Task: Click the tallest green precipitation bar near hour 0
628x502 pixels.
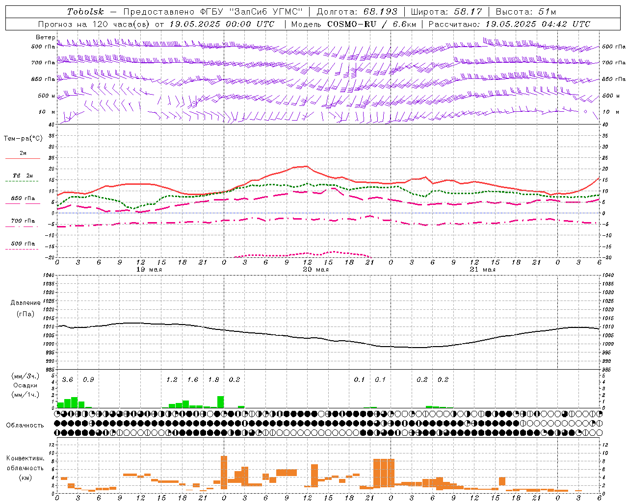Action: click(x=221, y=402)
